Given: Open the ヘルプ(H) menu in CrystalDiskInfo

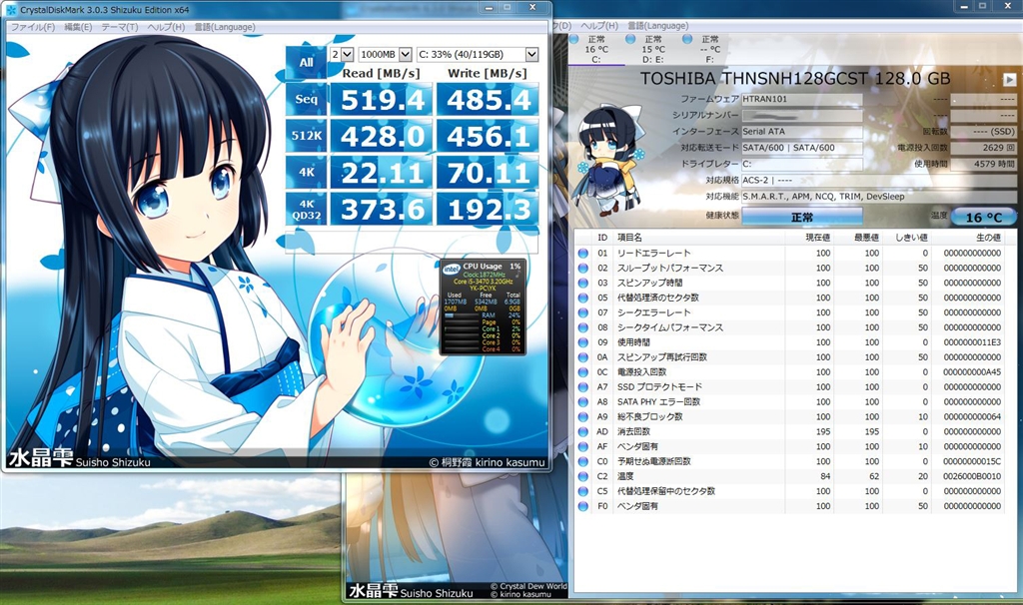Looking at the screenshot, I should click(599, 25).
